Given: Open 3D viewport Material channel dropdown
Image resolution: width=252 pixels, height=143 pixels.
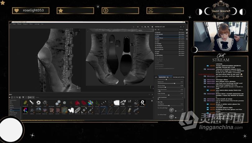Looking at the screenshot, I should (72, 30).
